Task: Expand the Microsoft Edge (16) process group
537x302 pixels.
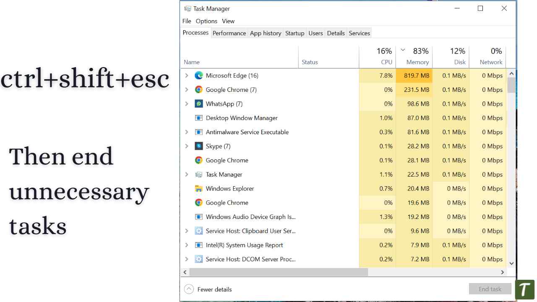Action: tap(187, 75)
